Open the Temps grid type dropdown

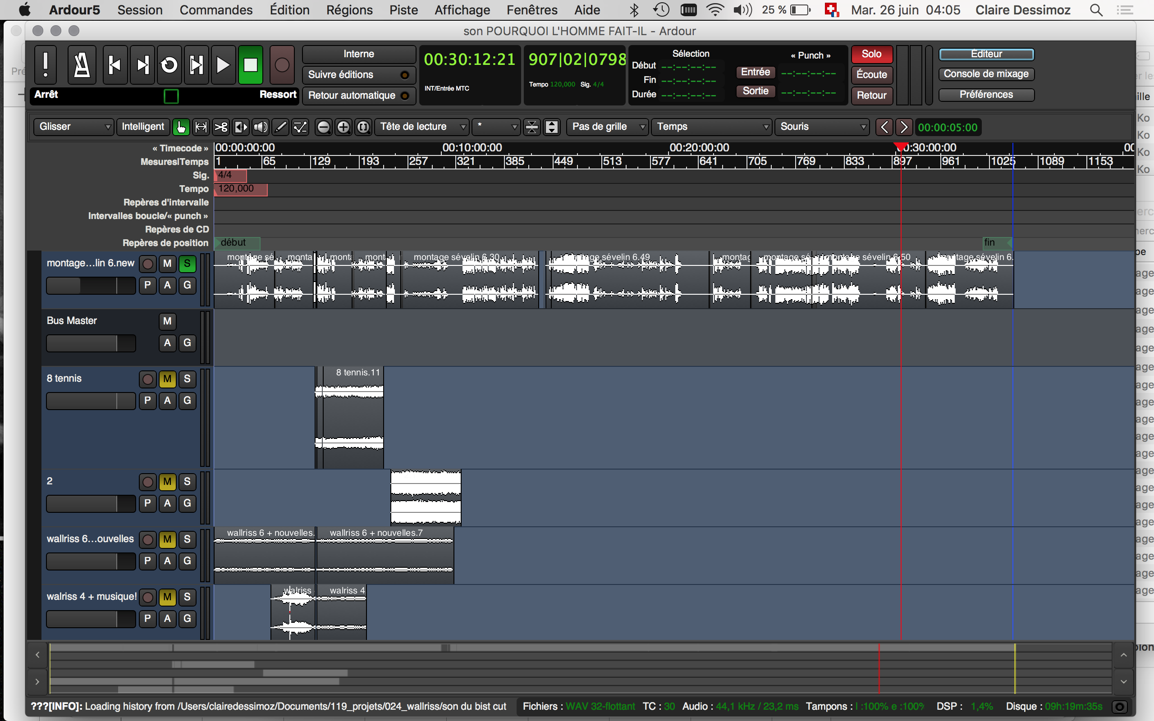[711, 127]
